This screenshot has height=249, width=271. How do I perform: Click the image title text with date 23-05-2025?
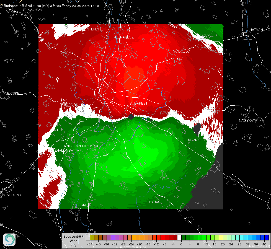click(51, 6)
